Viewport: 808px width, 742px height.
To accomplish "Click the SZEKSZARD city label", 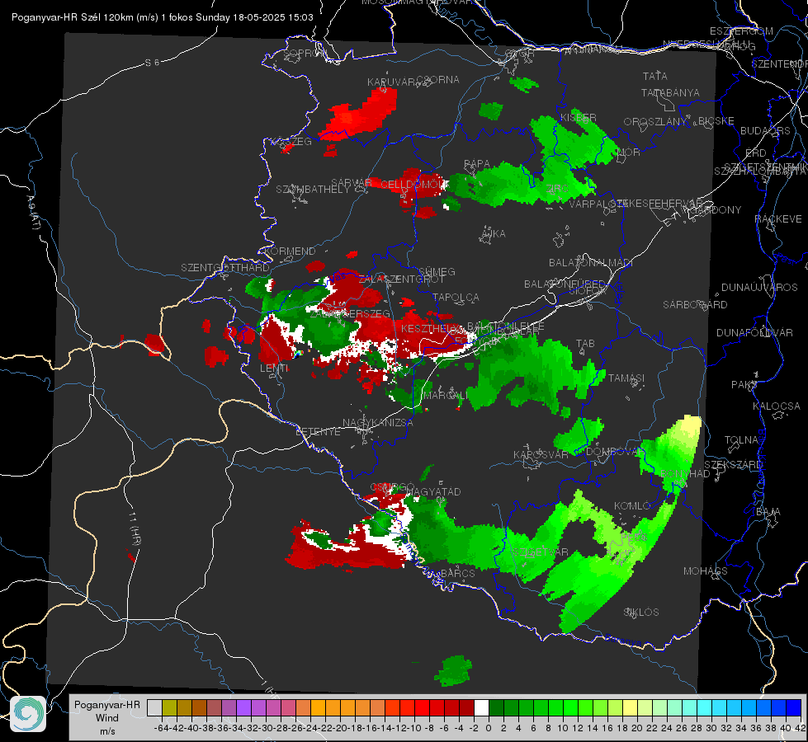I will tap(733, 464).
